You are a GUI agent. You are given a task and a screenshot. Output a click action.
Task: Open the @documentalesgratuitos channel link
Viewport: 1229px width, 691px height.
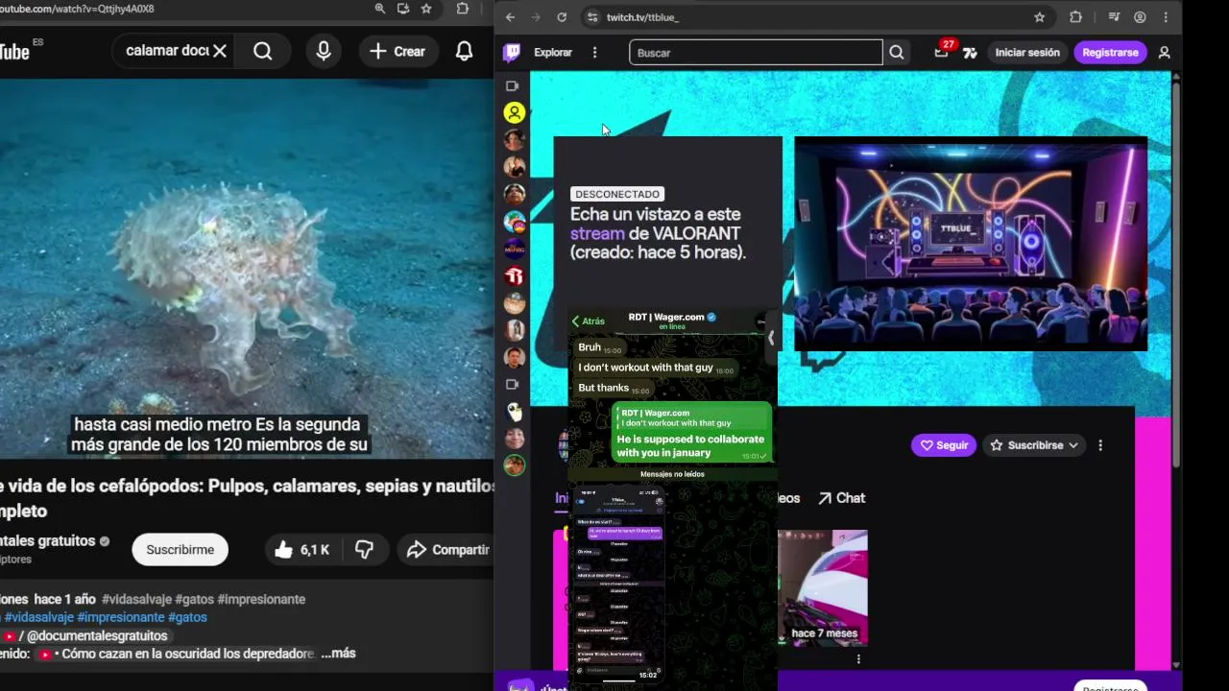point(97,636)
